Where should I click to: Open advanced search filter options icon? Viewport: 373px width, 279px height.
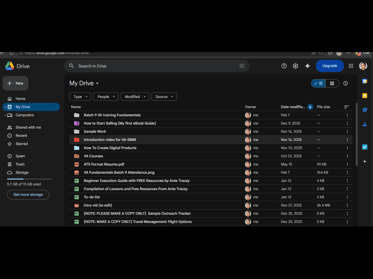tap(242, 66)
